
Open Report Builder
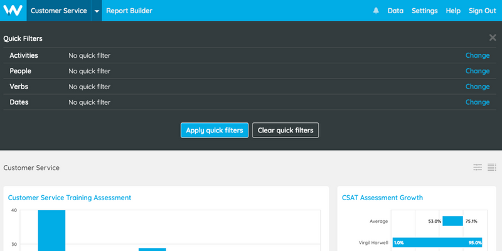pos(129,11)
